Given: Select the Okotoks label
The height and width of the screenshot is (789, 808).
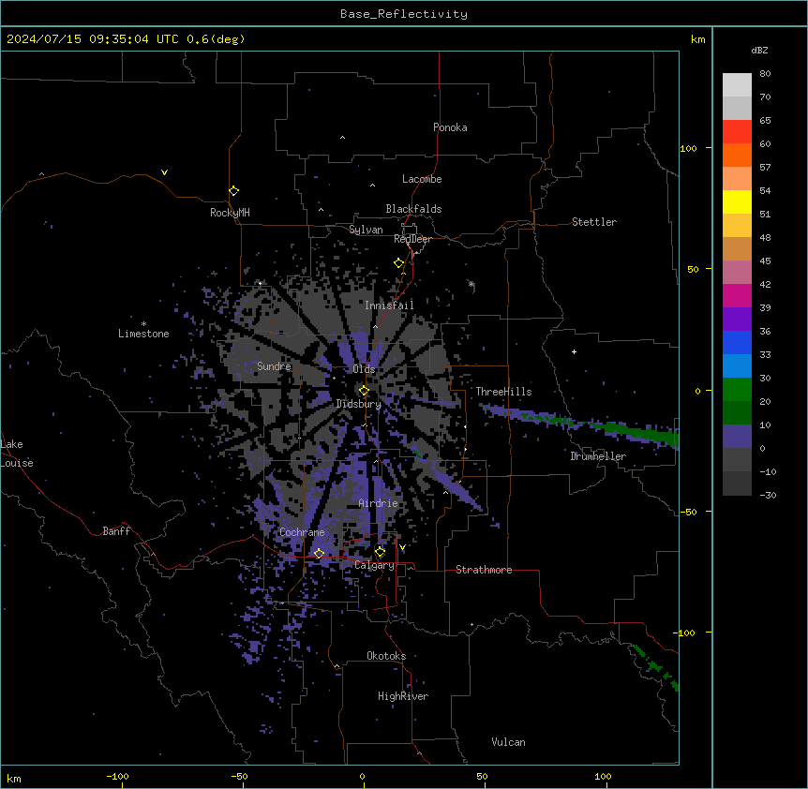Looking at the screenshot, I should coord(386,656).
